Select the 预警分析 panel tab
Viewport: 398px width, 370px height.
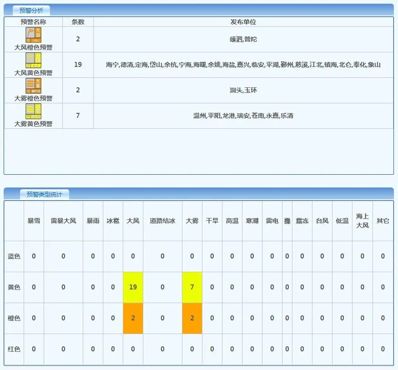pyautogui.click(x=31, y=10)
